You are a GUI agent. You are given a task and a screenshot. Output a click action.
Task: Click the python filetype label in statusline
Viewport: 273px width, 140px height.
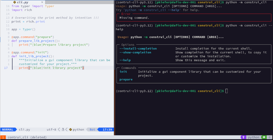pyautogui.click(x=78, y=130)
